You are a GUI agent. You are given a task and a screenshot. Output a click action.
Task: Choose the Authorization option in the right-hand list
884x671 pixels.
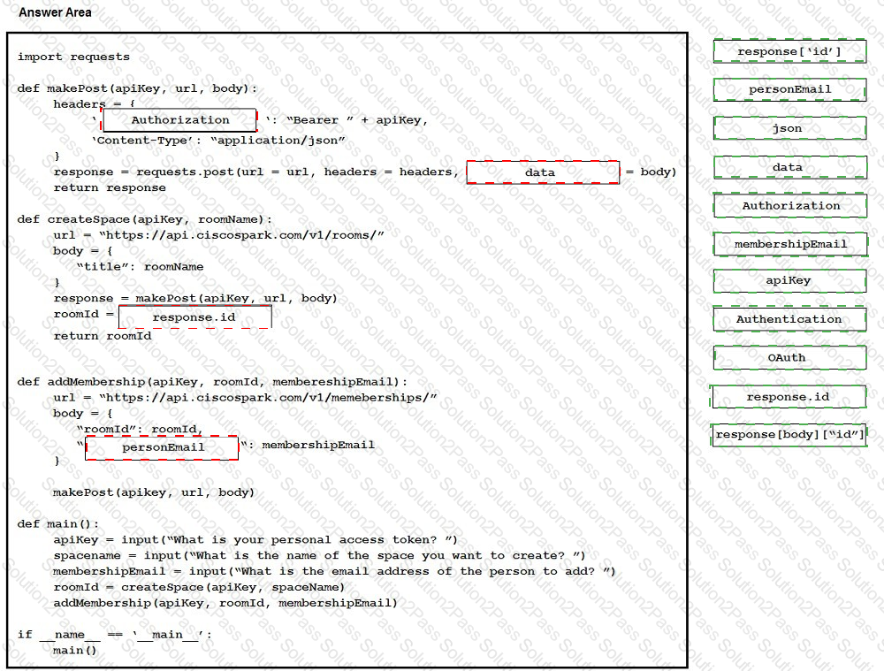pyautogui.click(x=789, y=206)
